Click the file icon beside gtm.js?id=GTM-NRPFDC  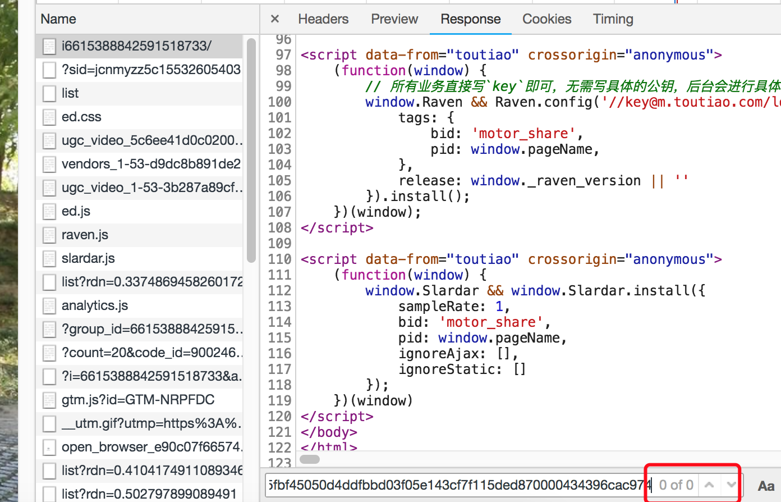click(x=49, y=400)
